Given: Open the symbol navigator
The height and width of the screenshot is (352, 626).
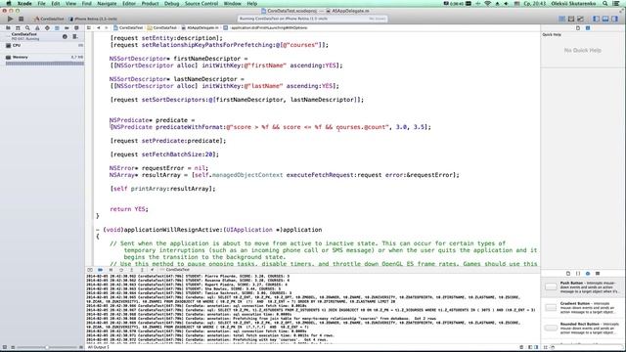Looking at the screenshot, I should 18,28.
